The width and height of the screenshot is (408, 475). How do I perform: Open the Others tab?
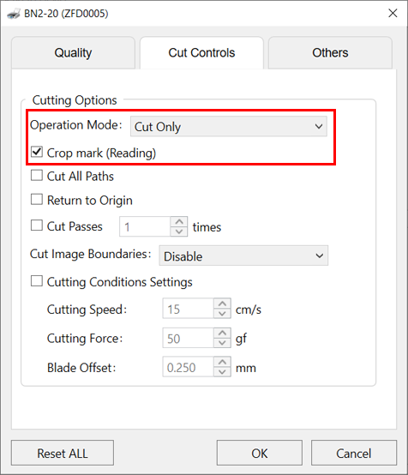click(x=330, y=52)
